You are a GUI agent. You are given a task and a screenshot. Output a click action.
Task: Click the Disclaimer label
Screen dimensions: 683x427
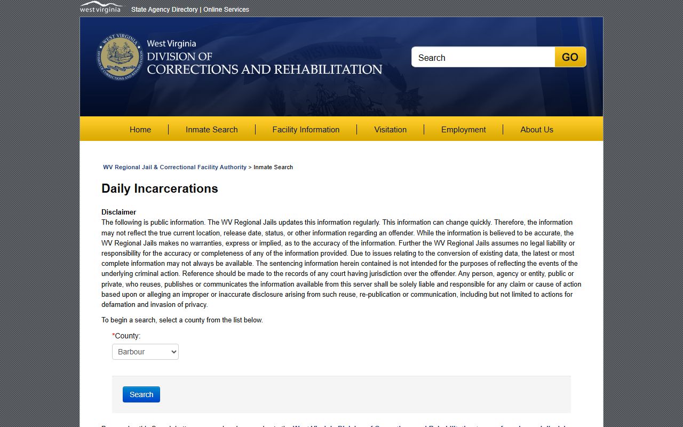tap(118, 212)
